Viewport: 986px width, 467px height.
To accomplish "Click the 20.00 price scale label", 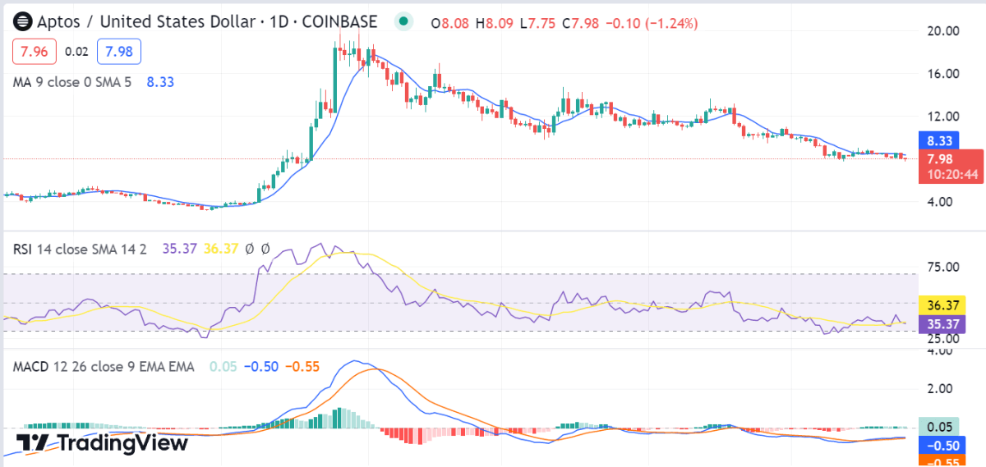I will point(943,31).
